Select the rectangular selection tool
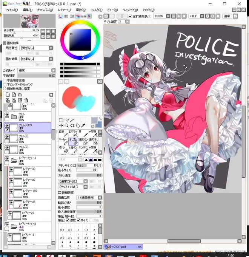 [61, 120]
